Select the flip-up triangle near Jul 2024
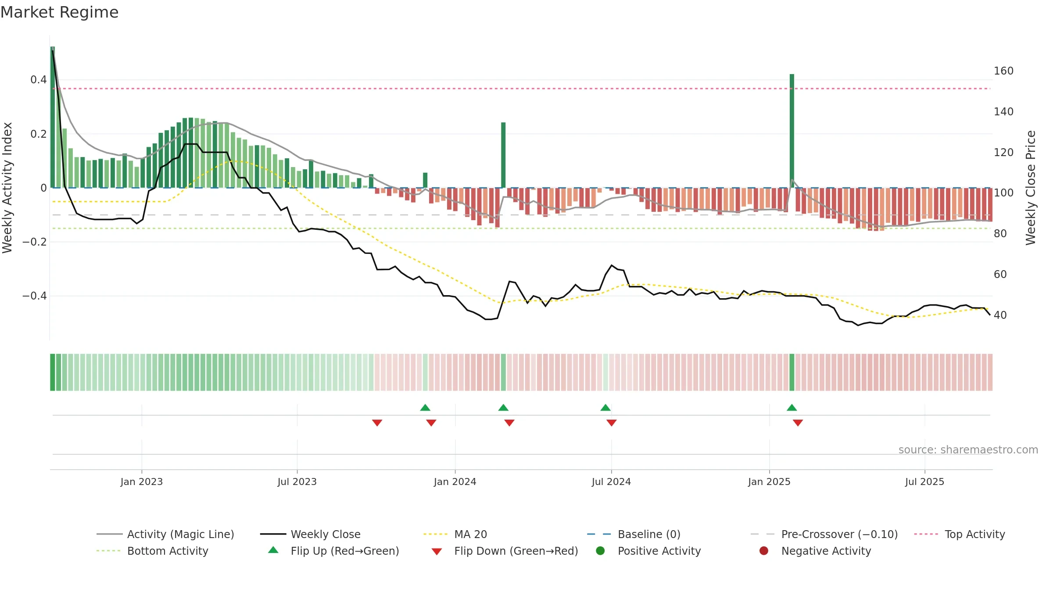The image size is (1053, 592). [605, 408]
